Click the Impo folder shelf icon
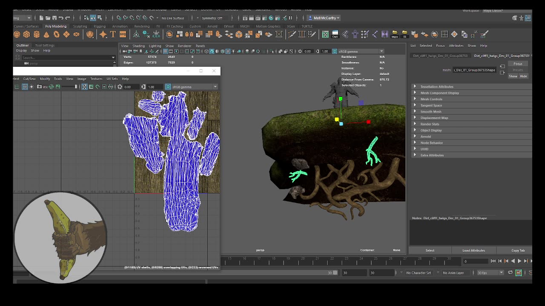 395,34
